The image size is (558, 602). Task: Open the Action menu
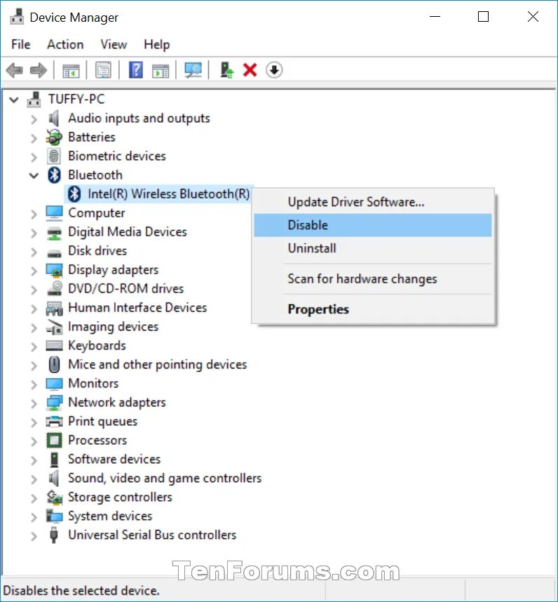pos(65,44)
